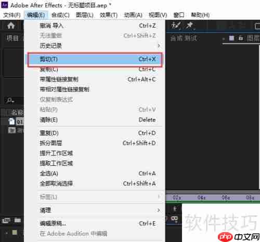Expand the 历史记录 submenu arrow

tap(159, 46)
